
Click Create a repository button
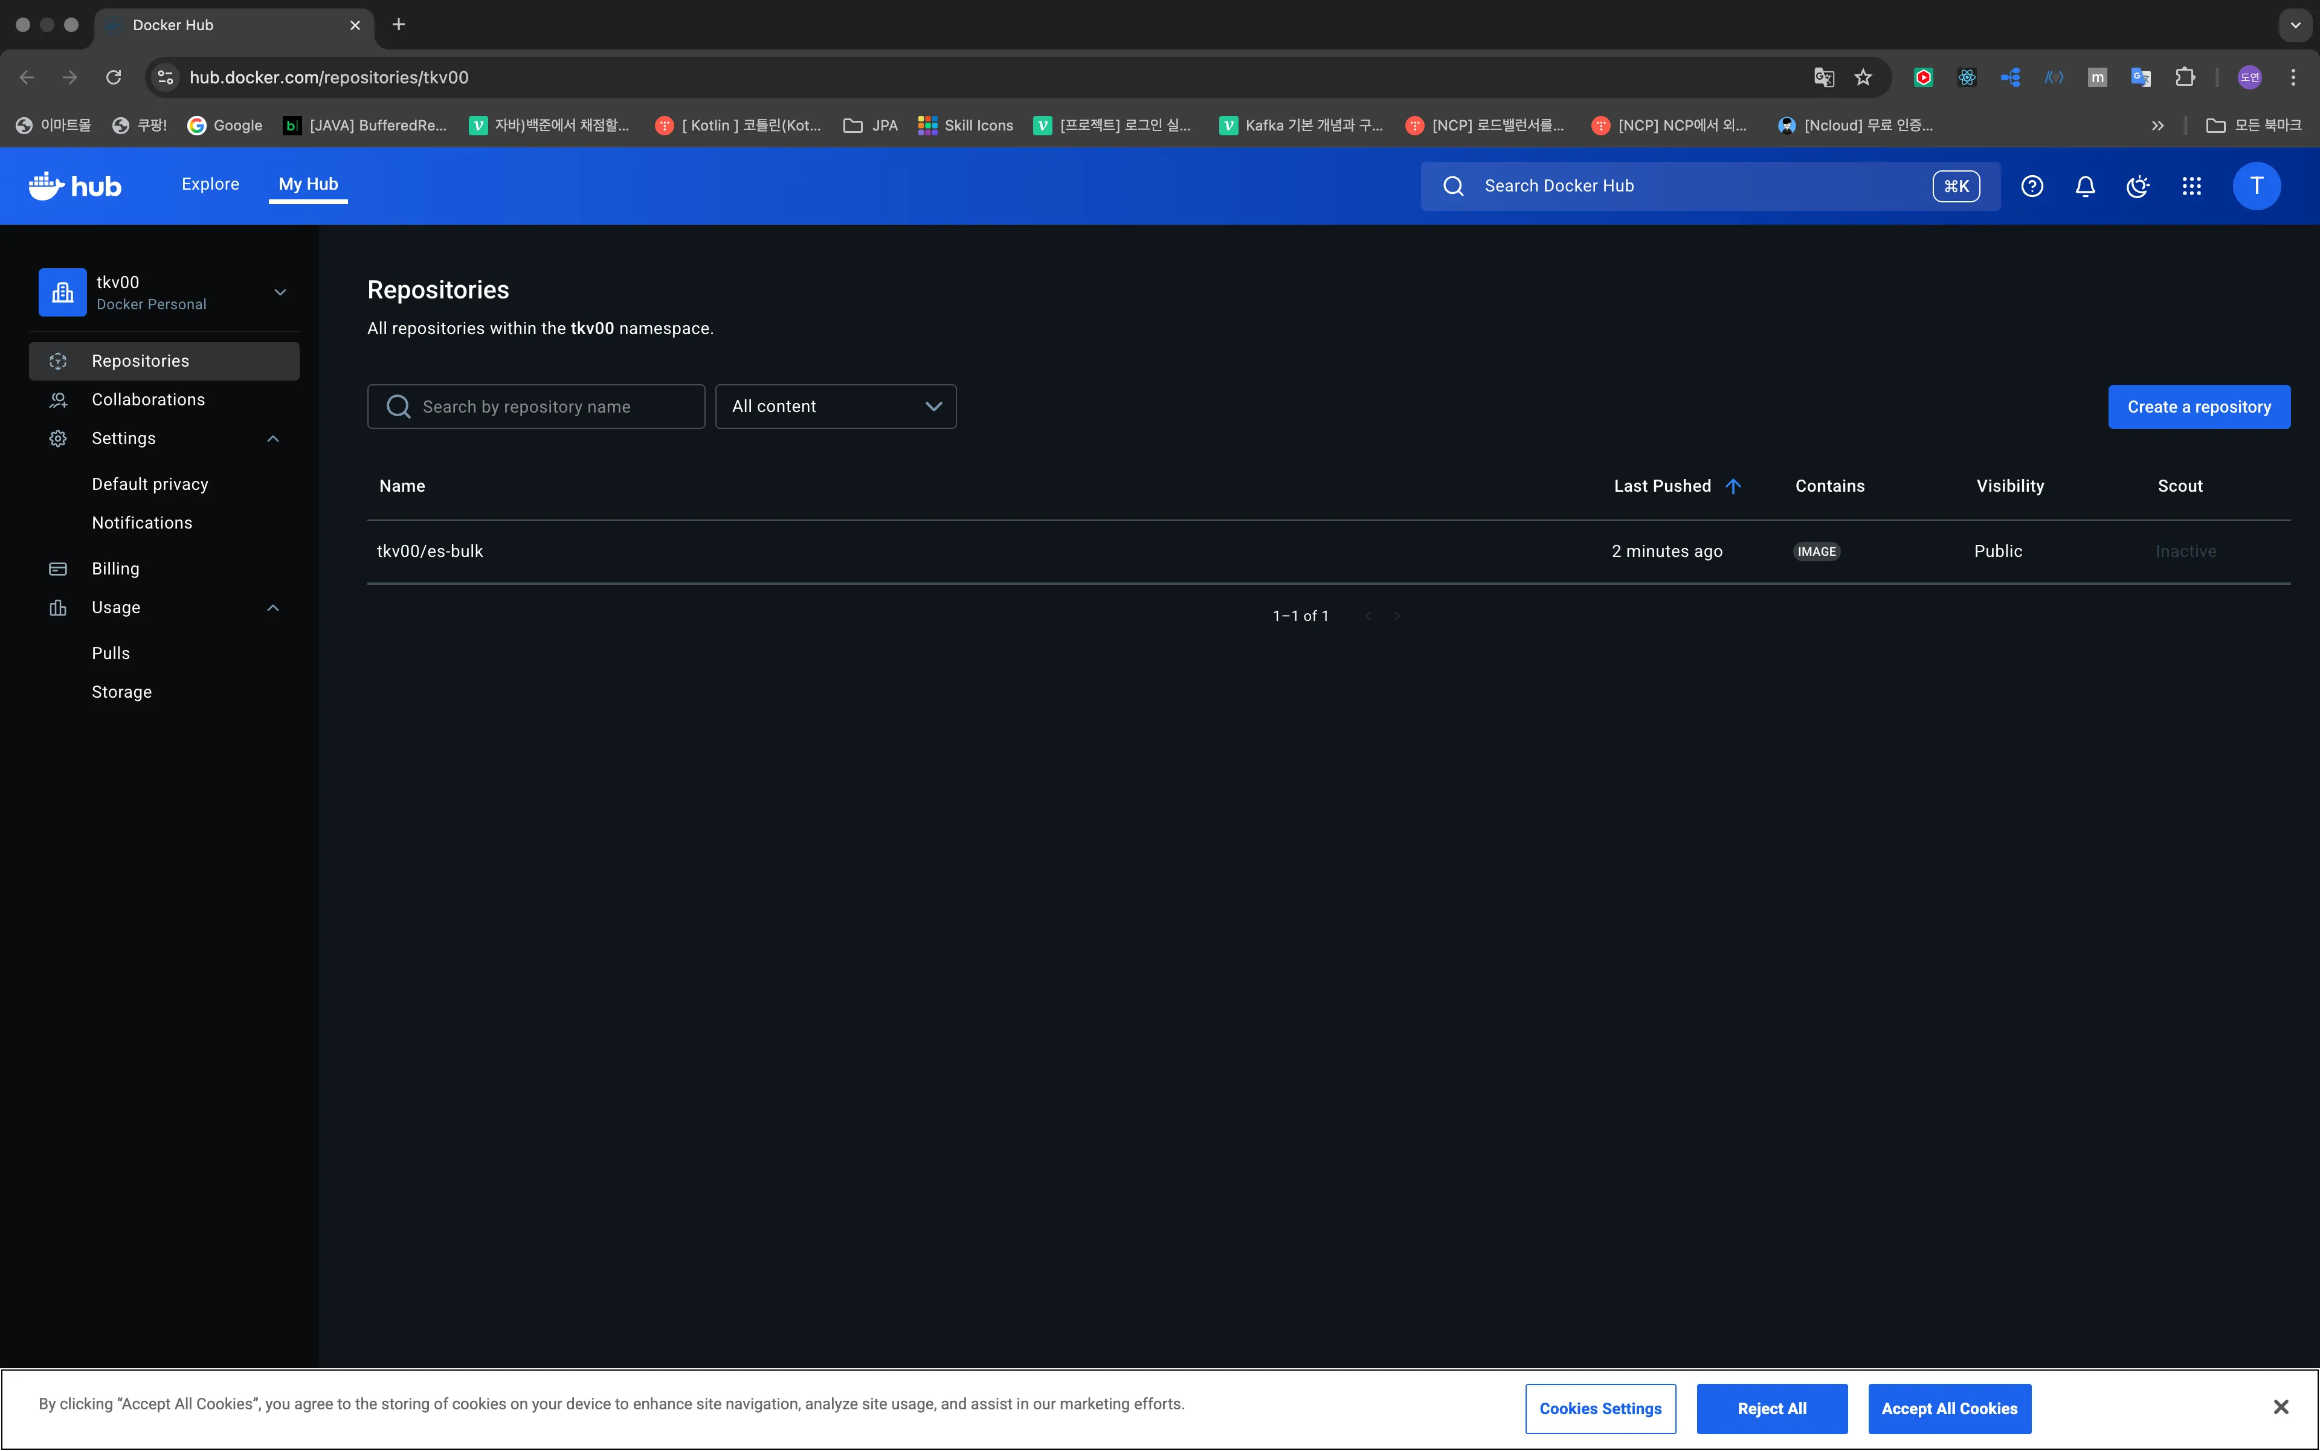point(2198,407)
